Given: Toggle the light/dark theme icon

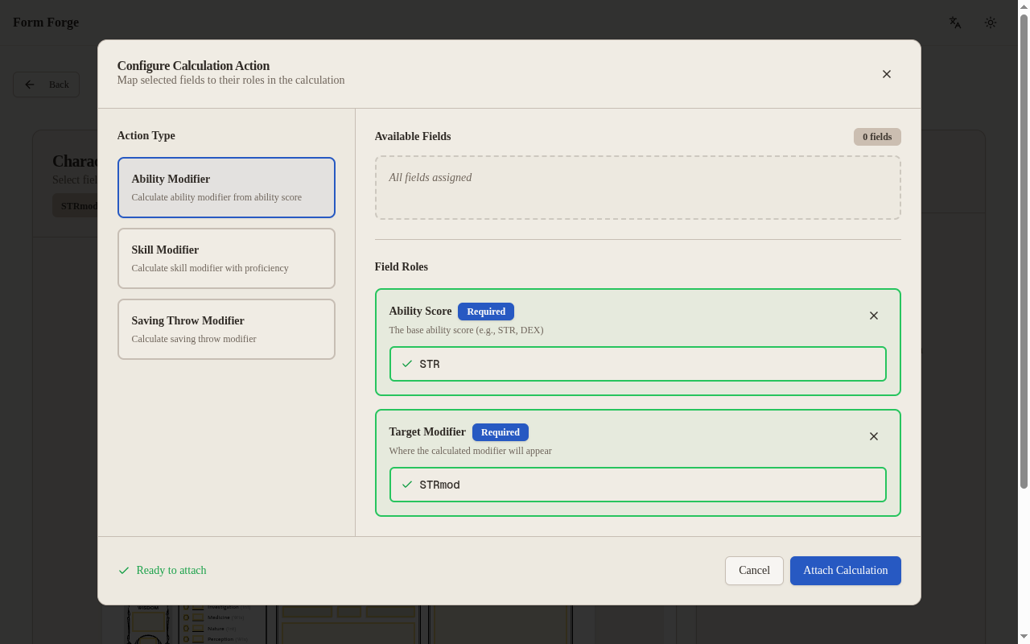Looking at the screenshot, I should coord(991,23).
